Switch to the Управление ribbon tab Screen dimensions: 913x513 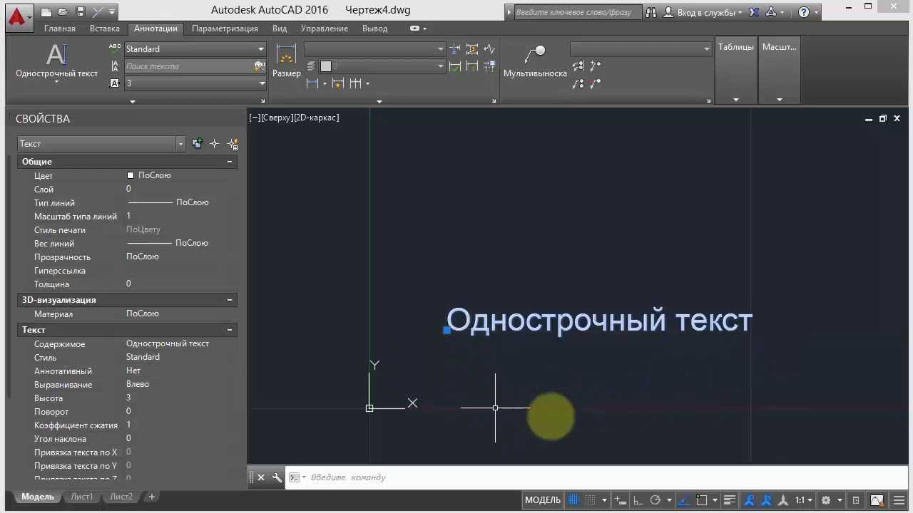point(325,28)
